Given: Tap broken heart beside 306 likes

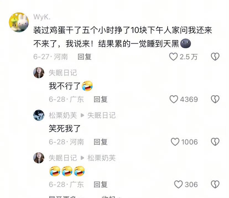Looking at the screenshot, I should click(215, 184).
